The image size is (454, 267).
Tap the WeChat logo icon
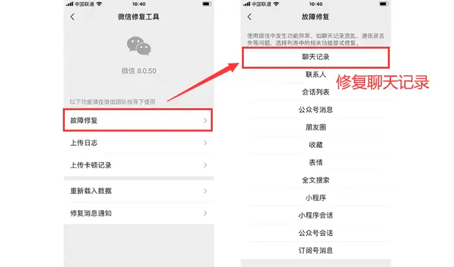139,46
